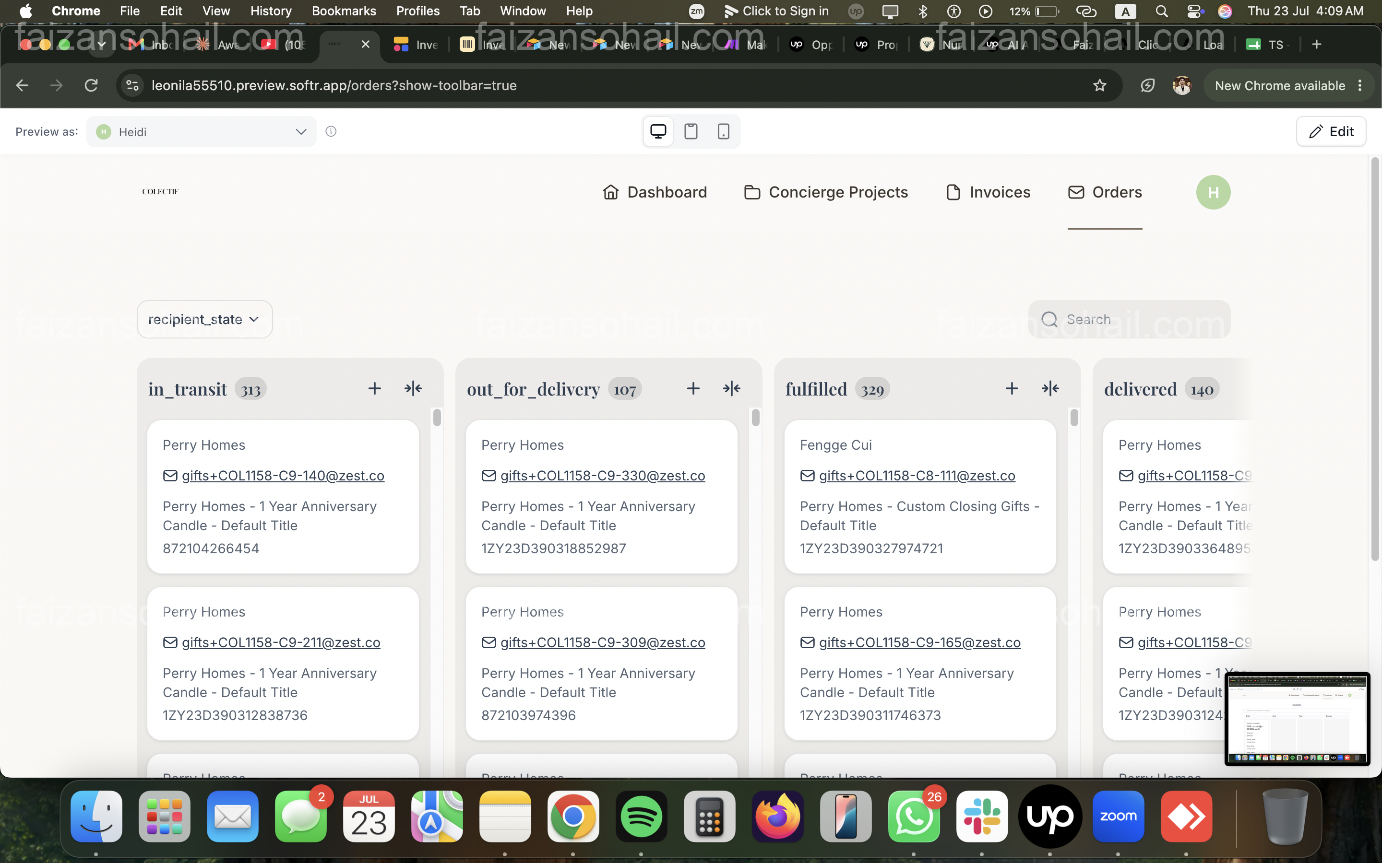Collapse the out_for_delivery column
Image resolution: width=1382 pixels, height=863 pixels.
pyautogui.click(x=731, y=389)
